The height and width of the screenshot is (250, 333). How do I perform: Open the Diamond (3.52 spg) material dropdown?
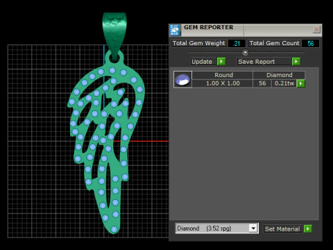pos(253,228)
